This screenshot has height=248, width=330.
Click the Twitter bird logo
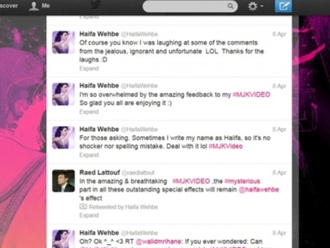pyautogui.click(x=96, y=4)
